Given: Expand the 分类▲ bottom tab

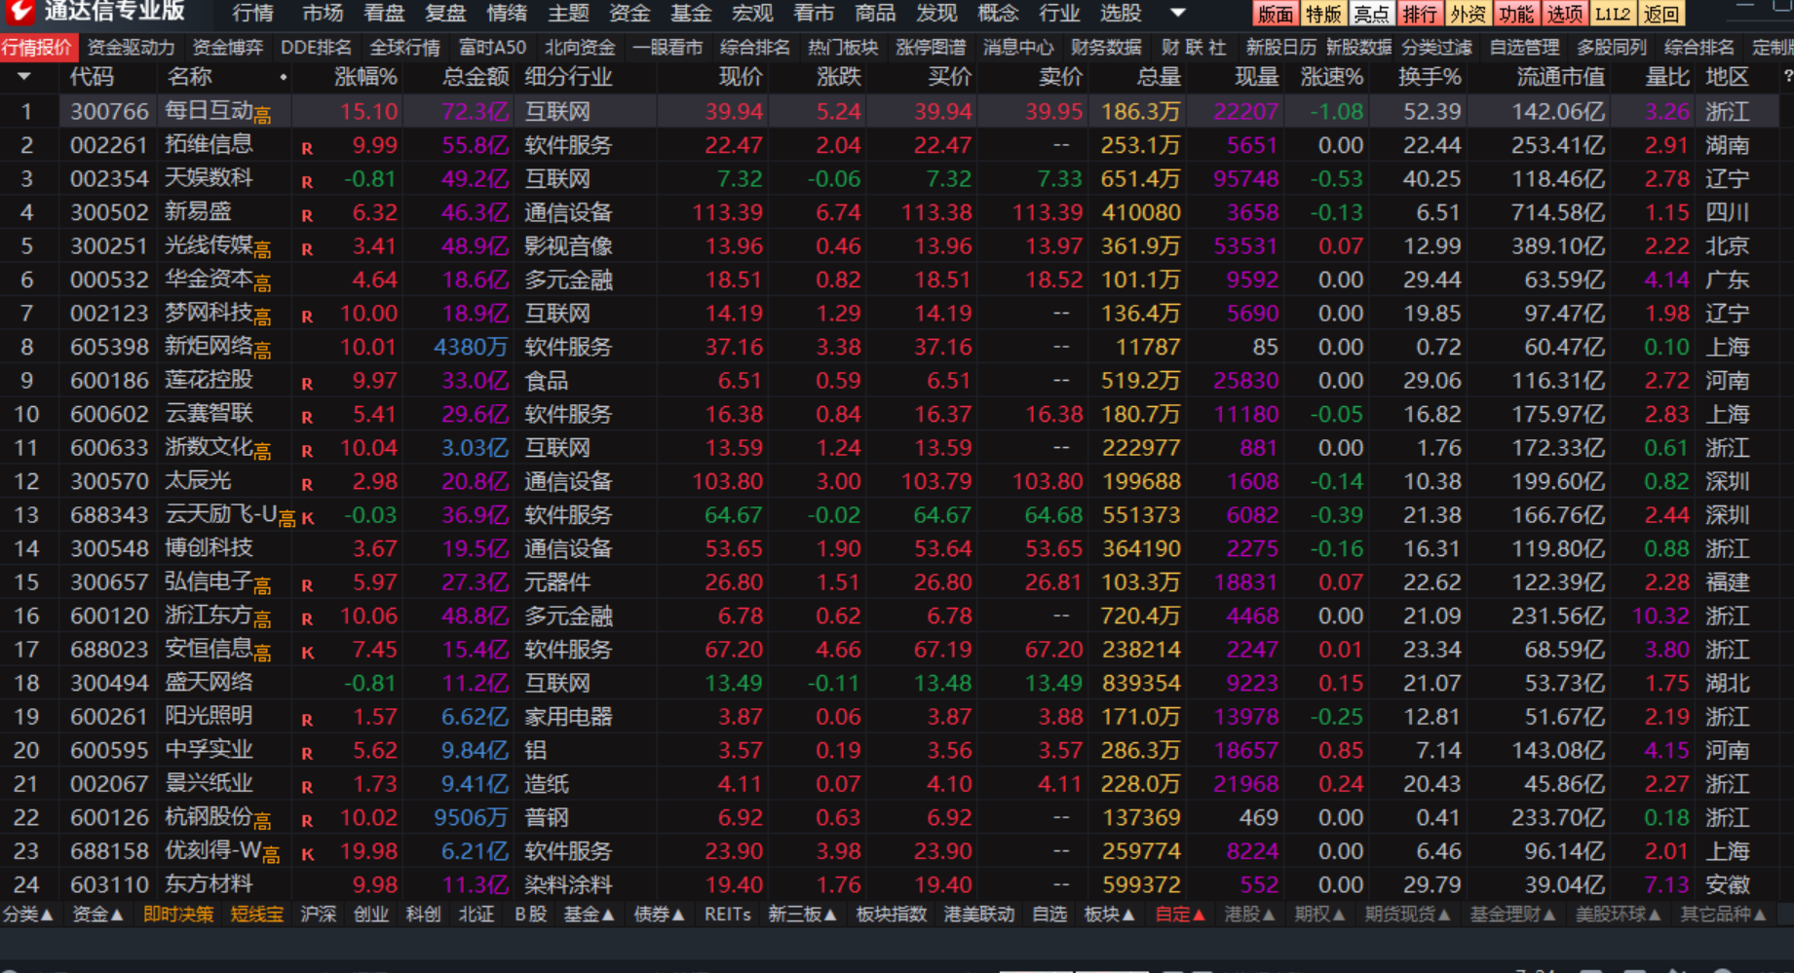Looking at the screenshot, I should [x=28, y=914].
